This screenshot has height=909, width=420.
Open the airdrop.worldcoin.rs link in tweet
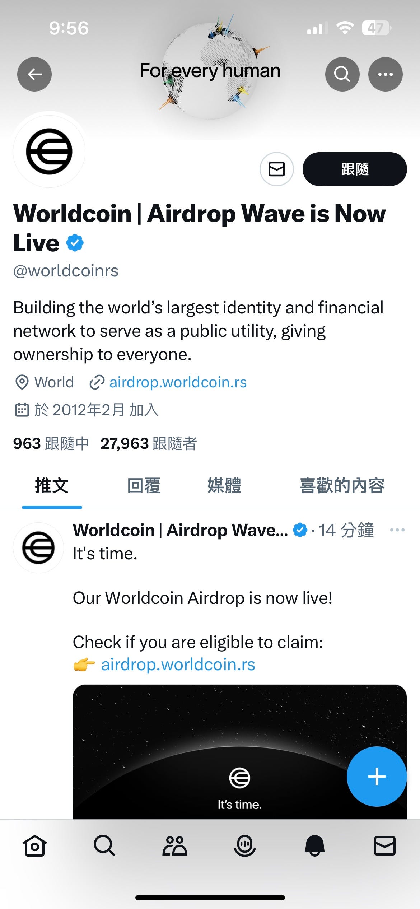tap(178, 665)
